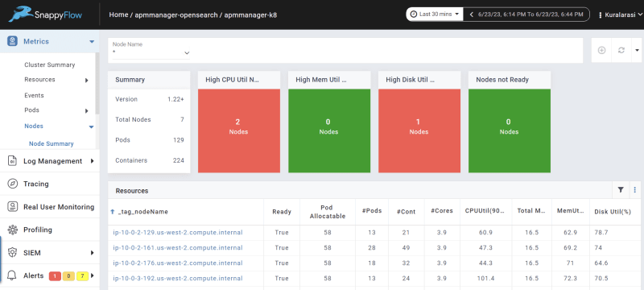Select Cluster Summary in the sidebar
Image resolution: width=644 pixels, height=290 pixels.
[50, 65]
